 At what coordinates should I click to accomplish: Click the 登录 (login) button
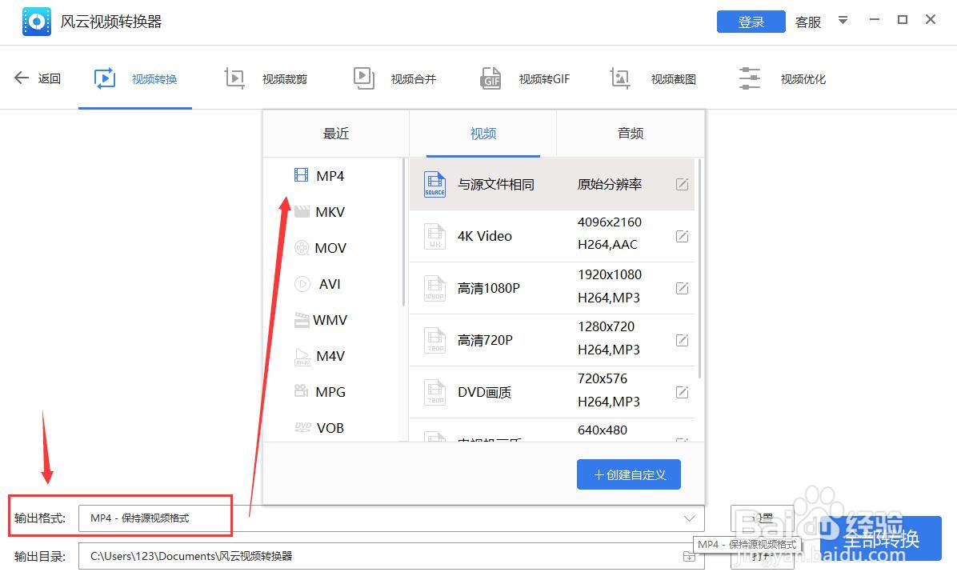click(751, 22)
